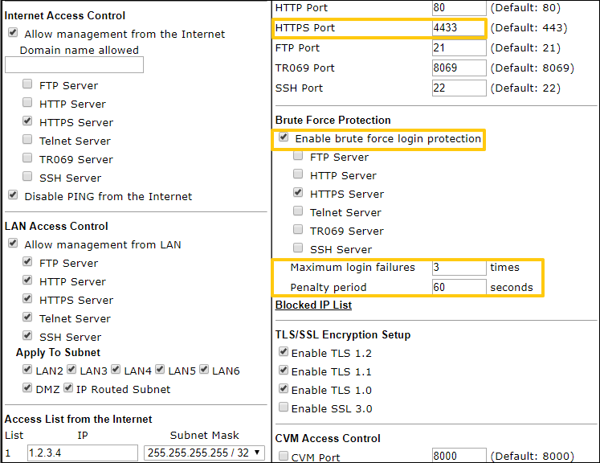Check the CVM Port checkbox
Screen dimensions: 600x463
(283, 457)
